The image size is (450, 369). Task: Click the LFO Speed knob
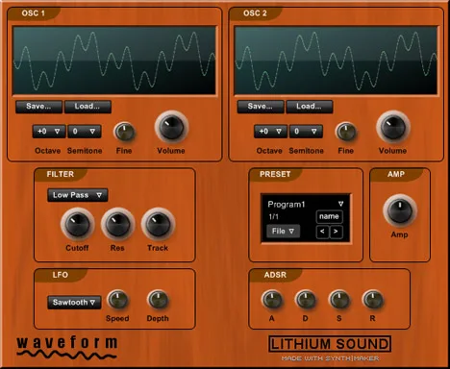pyautogui.click(x=117, y=300)
